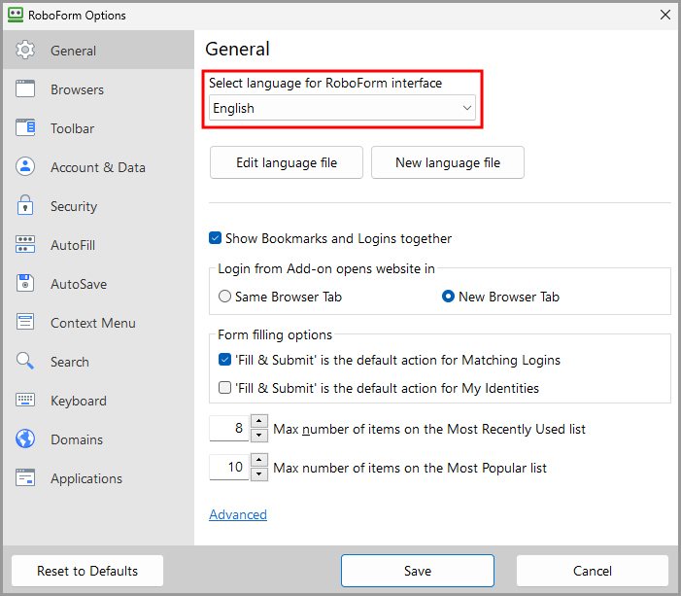Click the General gear icon in sidebar
The image size is (681, 596).
tap(25, 50)
